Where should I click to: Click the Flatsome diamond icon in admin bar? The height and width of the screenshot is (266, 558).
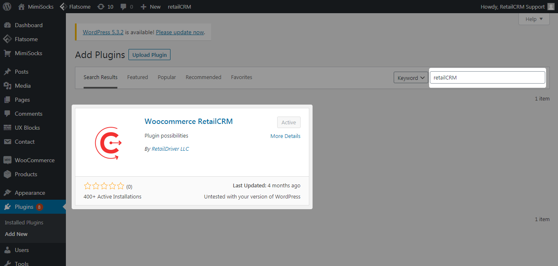click(x=63, y=7)
